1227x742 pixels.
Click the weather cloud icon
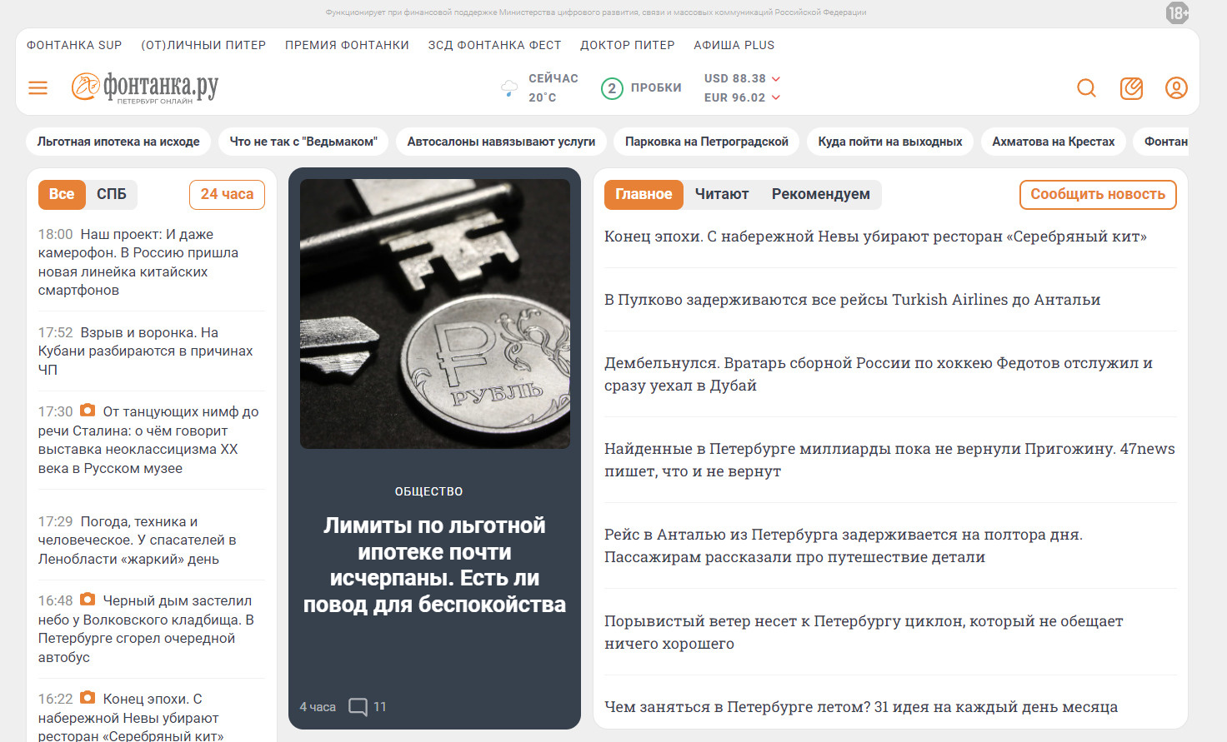coord(509,87)
